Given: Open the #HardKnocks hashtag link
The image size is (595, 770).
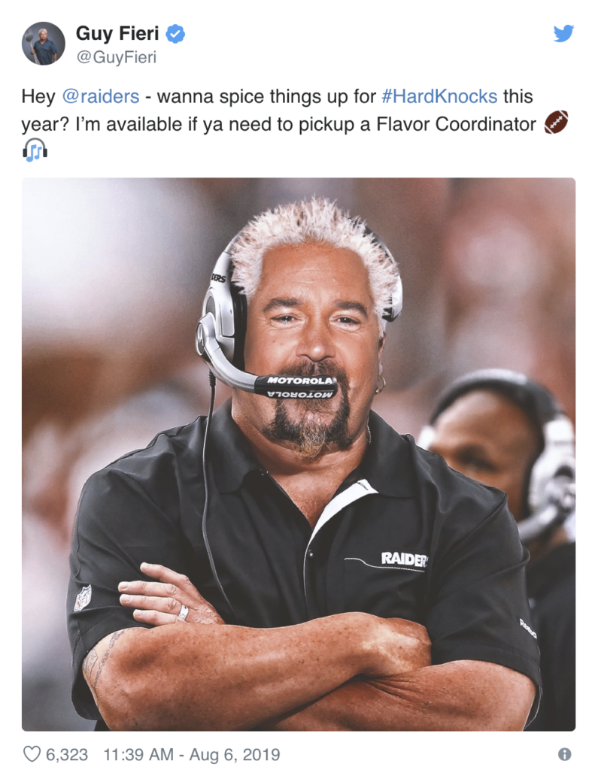Looking at the screenshot, I should pyautogui.click(x=439, y=96).
